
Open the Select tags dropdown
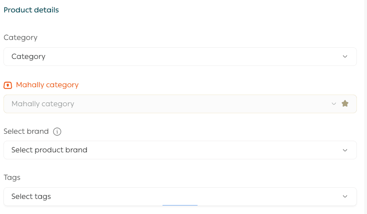tap(180, 197)
